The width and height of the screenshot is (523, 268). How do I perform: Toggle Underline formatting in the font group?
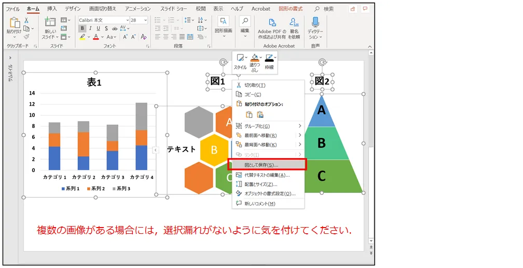(98, 29)
